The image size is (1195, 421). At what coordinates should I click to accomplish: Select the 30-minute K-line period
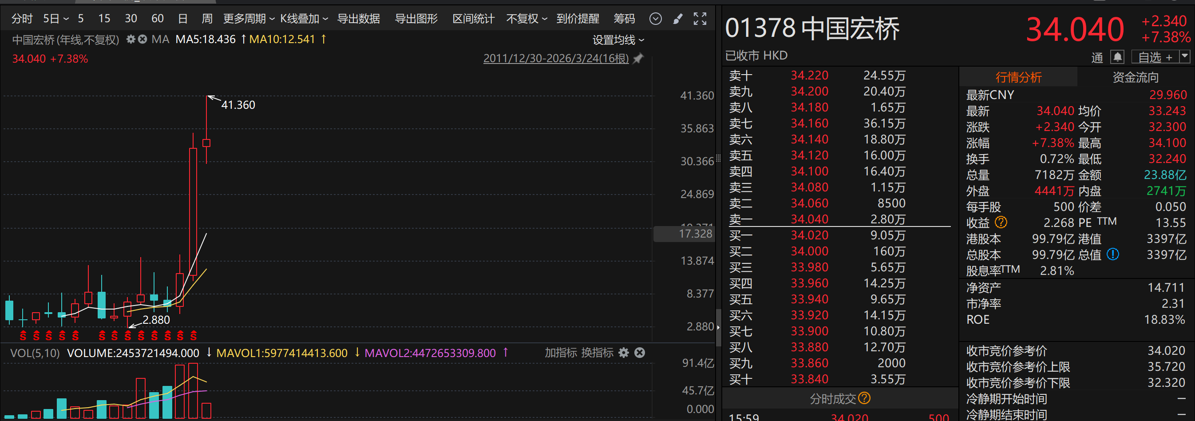131,19
